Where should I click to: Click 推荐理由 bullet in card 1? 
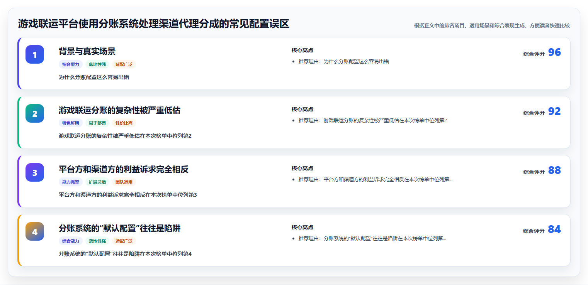coord(343,62)
